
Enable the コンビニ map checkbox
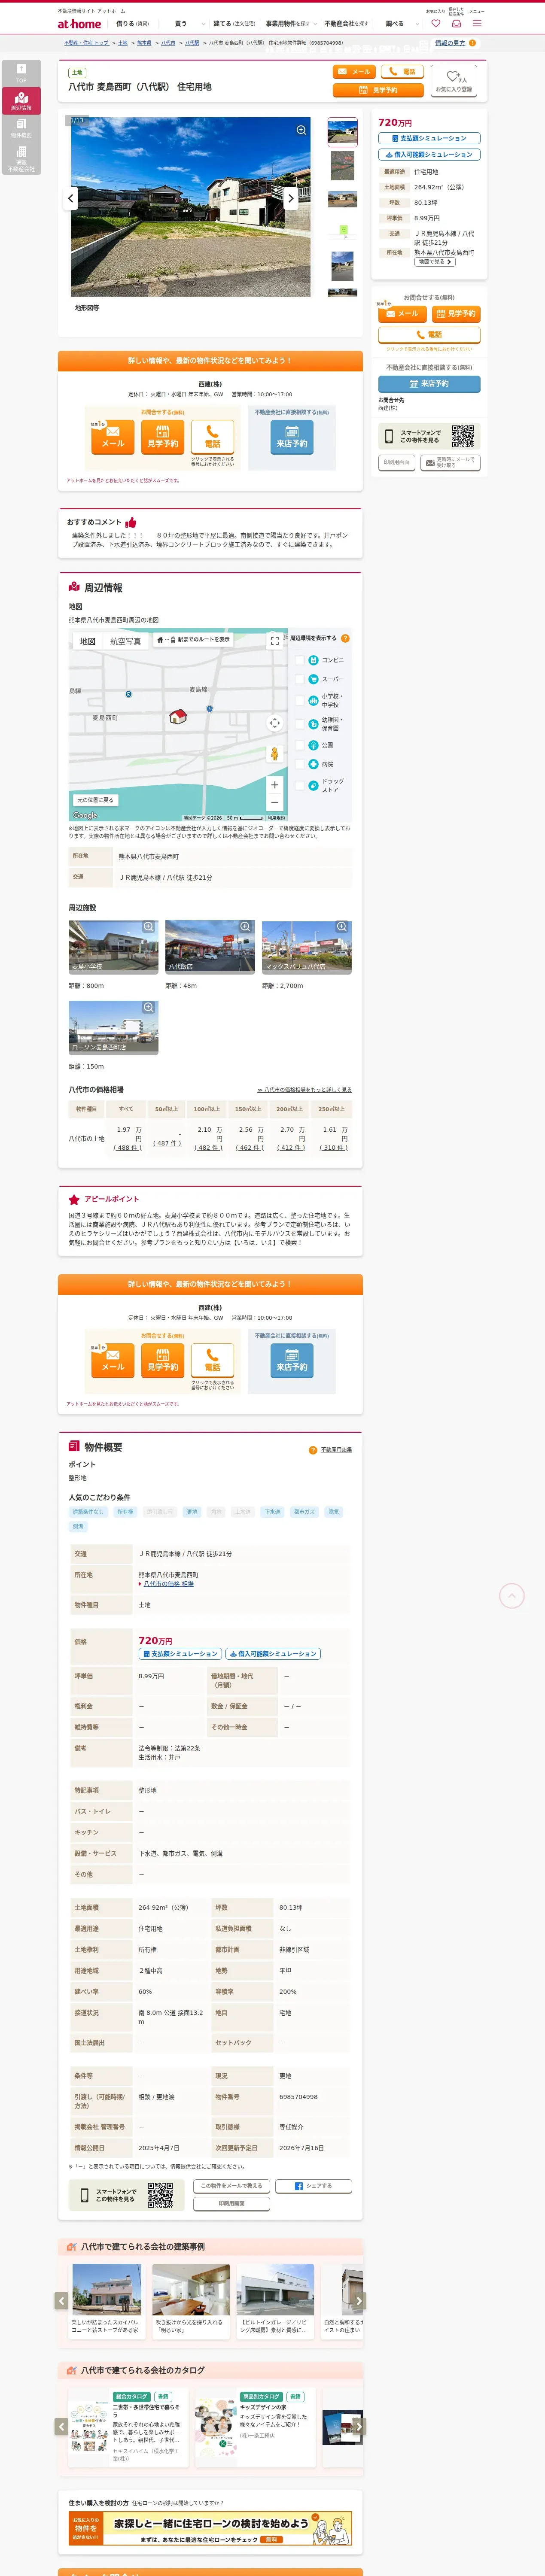pyautogui.click(x=300, y=660)
